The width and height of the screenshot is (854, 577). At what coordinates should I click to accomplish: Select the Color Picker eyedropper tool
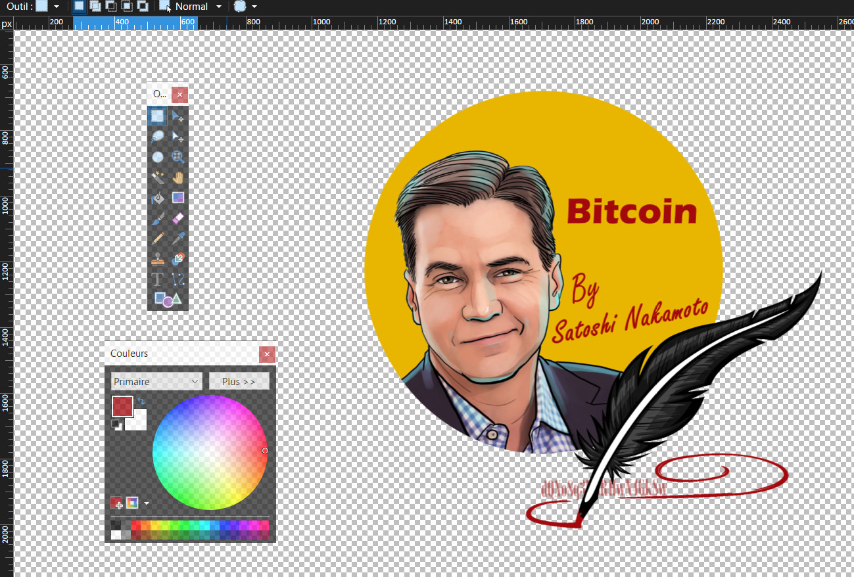click(178, 239)
